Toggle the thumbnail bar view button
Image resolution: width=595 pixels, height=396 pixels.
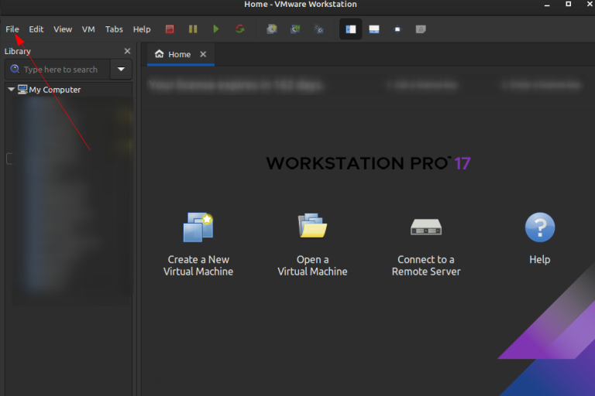point(374,29)
